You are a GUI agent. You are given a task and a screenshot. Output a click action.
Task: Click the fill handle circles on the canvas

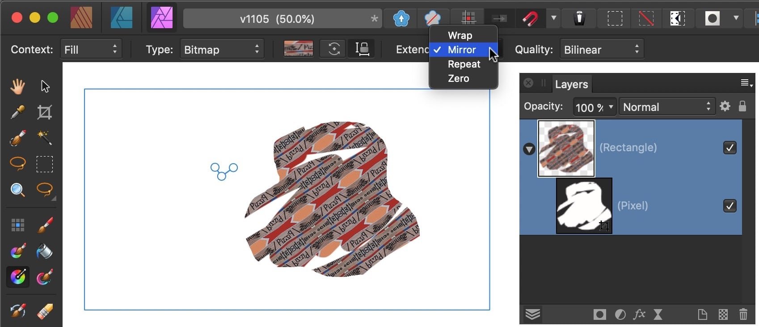[224, 171]
